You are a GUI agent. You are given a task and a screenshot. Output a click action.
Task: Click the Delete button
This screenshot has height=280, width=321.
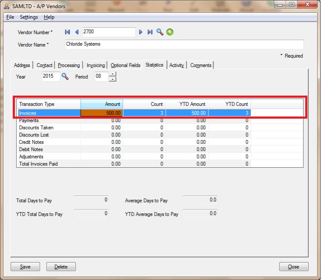coord(61,267)
